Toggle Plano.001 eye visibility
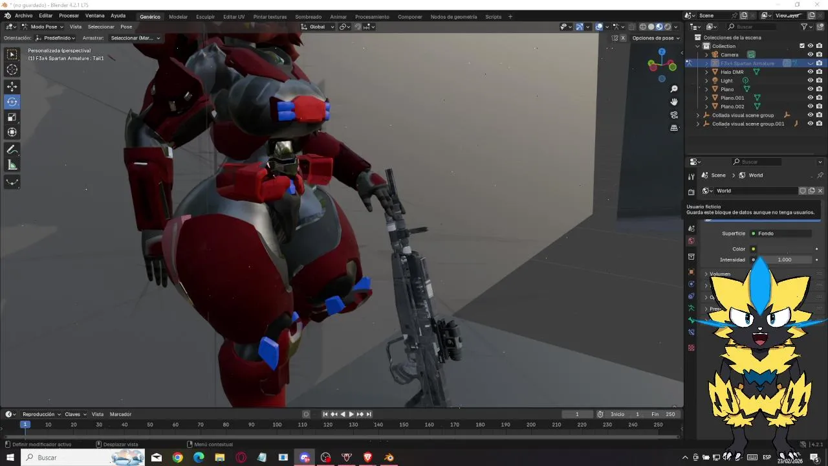The height and width of the screenshot is (466, 828). [811, 98]
